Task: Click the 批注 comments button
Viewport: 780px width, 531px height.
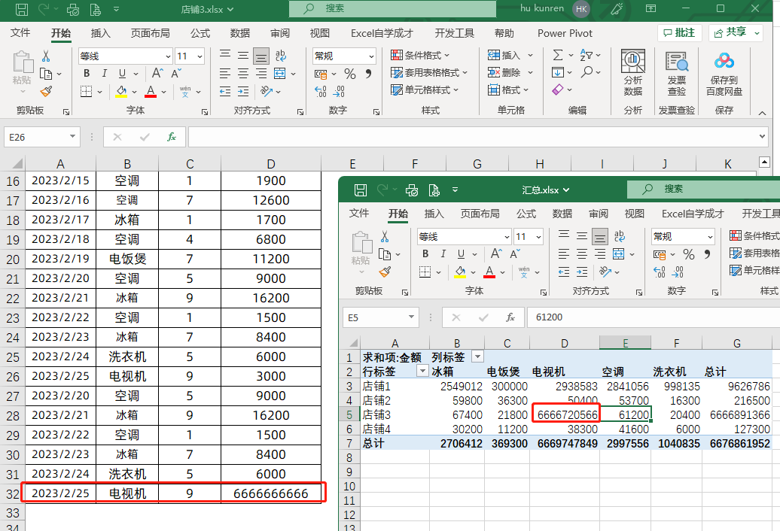Action: 679,32
